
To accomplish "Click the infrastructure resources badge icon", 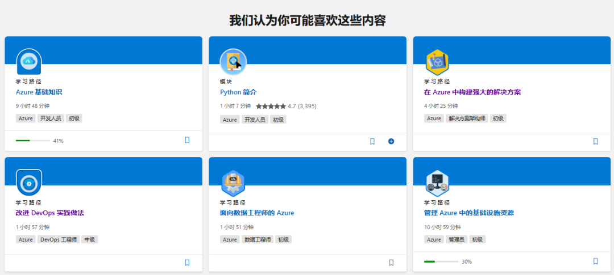I will (x=437, y=183).
